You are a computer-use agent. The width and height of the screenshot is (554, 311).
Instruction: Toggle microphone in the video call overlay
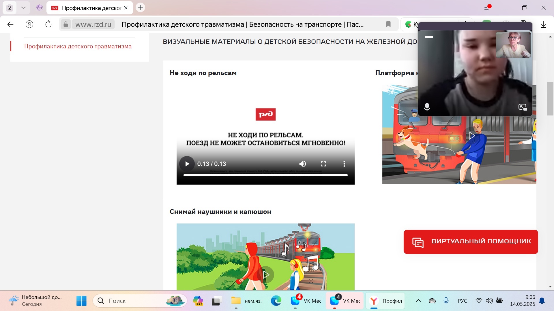(x=427, y=107)
